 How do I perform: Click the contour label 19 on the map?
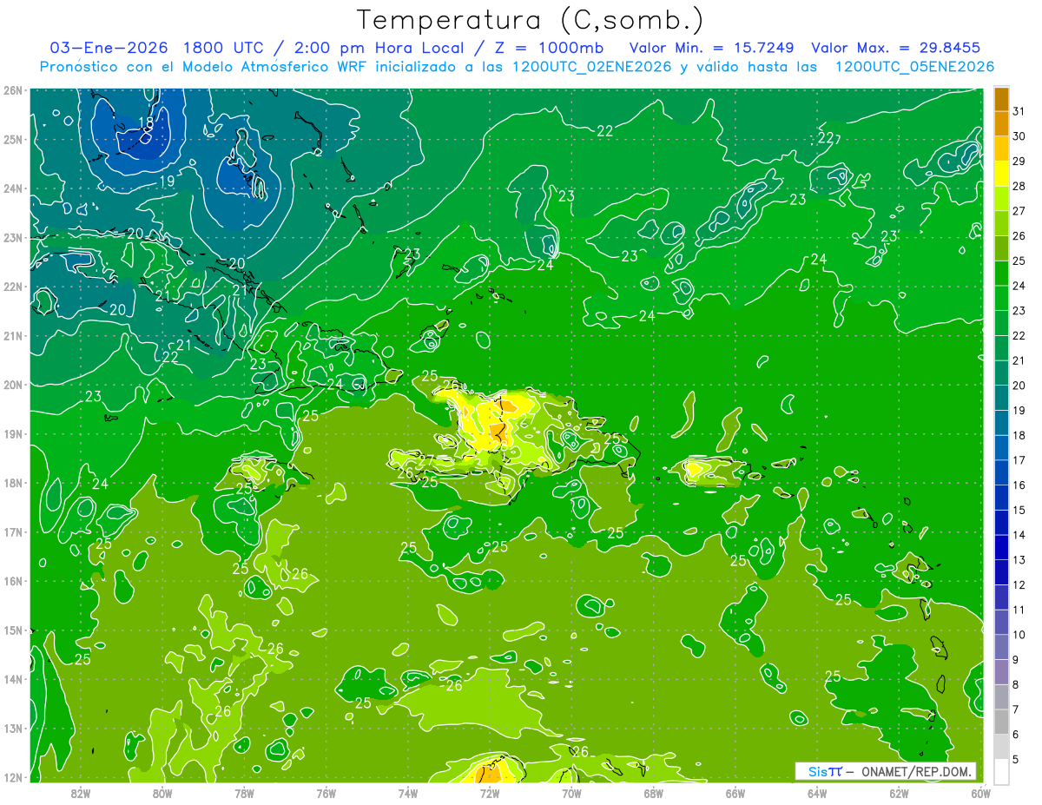tap(168, 182)
